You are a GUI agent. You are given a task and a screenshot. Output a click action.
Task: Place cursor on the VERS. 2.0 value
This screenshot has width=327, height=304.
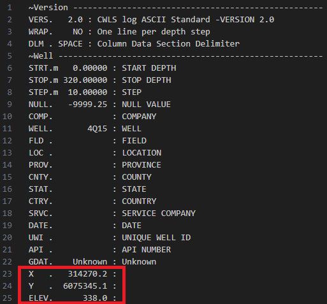[75, 20]
